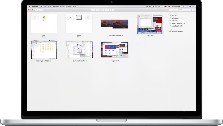
Task: Click the add new screen plus button
Action: point(41,10)
